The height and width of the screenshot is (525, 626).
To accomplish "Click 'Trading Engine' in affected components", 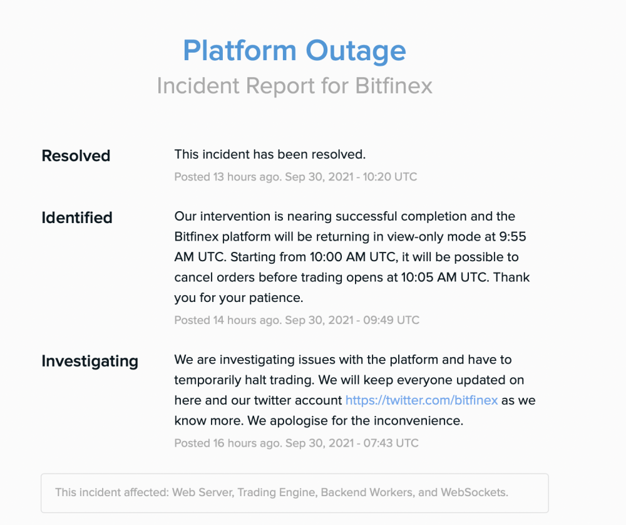I will tap(277, 492).
